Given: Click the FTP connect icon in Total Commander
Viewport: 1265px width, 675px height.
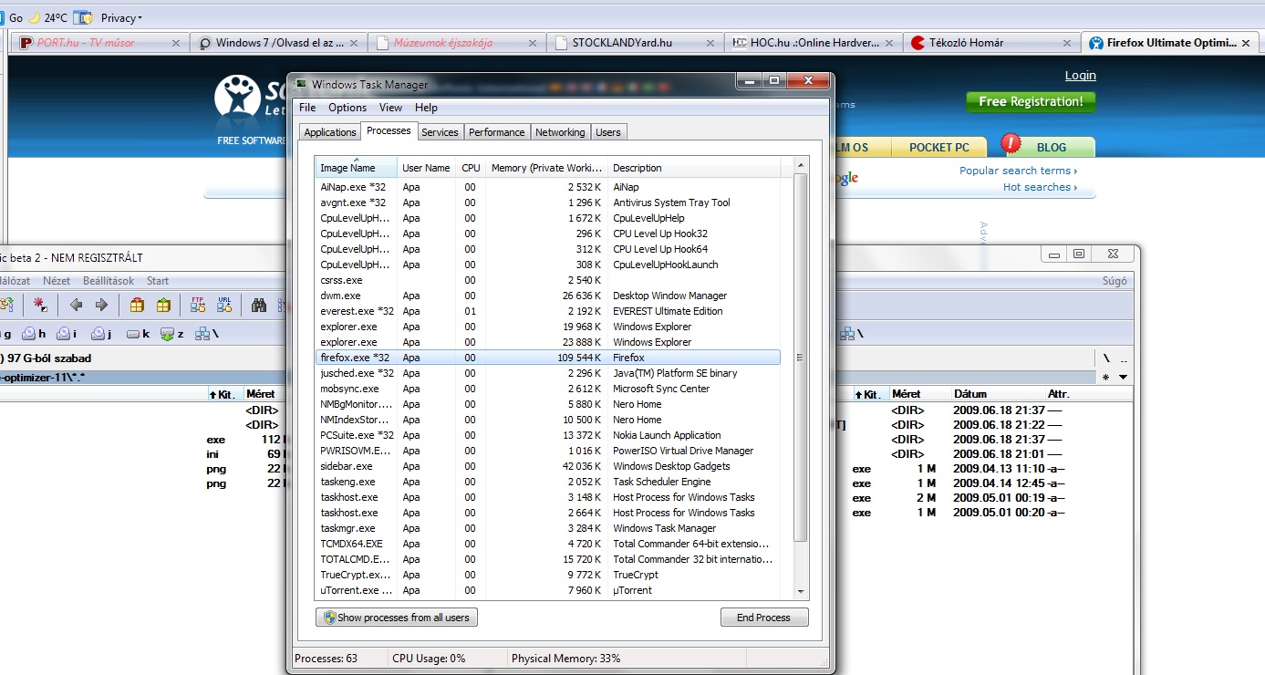Looking at the screenshot, I should pos(198,305).
